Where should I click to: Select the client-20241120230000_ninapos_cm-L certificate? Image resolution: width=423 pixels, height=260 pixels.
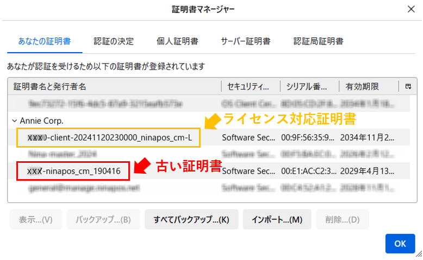[x=109, y=138]
